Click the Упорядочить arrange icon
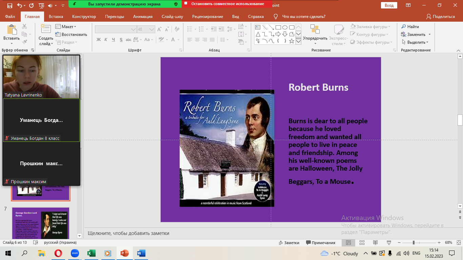 315,29
